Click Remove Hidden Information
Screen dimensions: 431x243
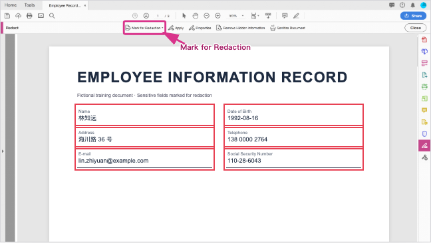point(241,28)
